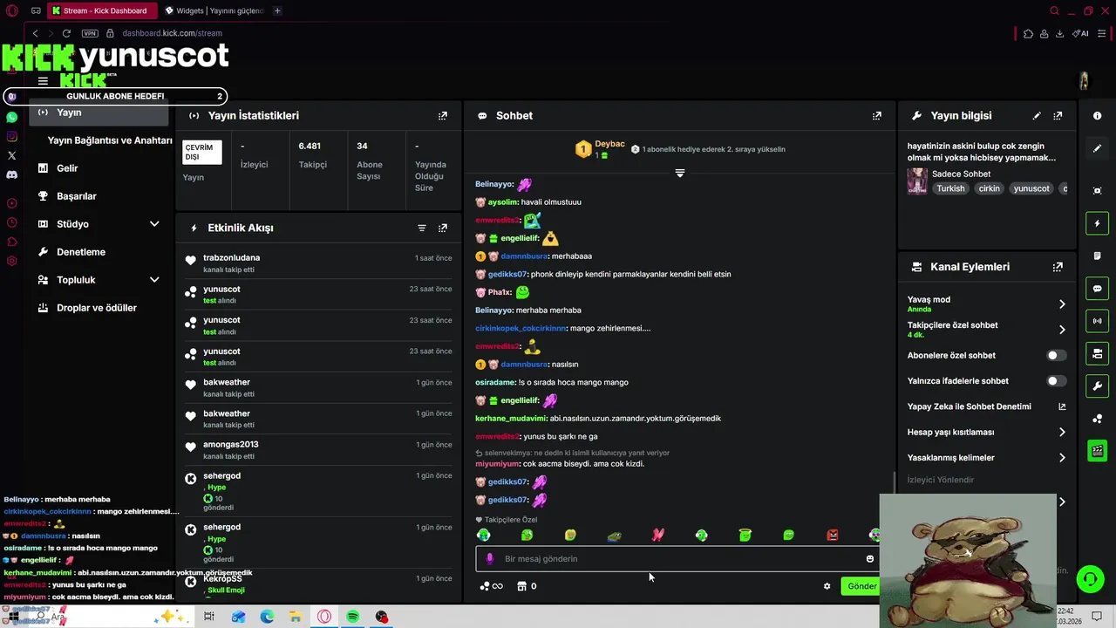Pop out the Etkinlik Akışı panel
This screenshot has width=1116, height=628.
(443, 228)
